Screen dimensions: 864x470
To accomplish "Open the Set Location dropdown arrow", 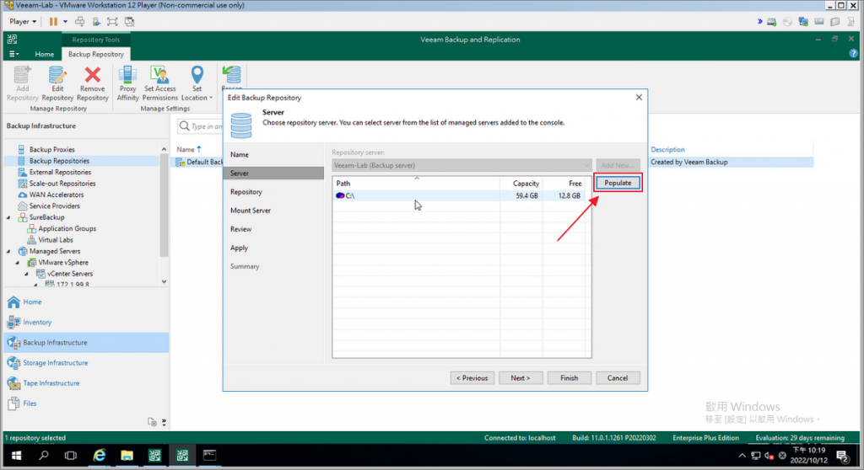I will click(x=210, y=98).
